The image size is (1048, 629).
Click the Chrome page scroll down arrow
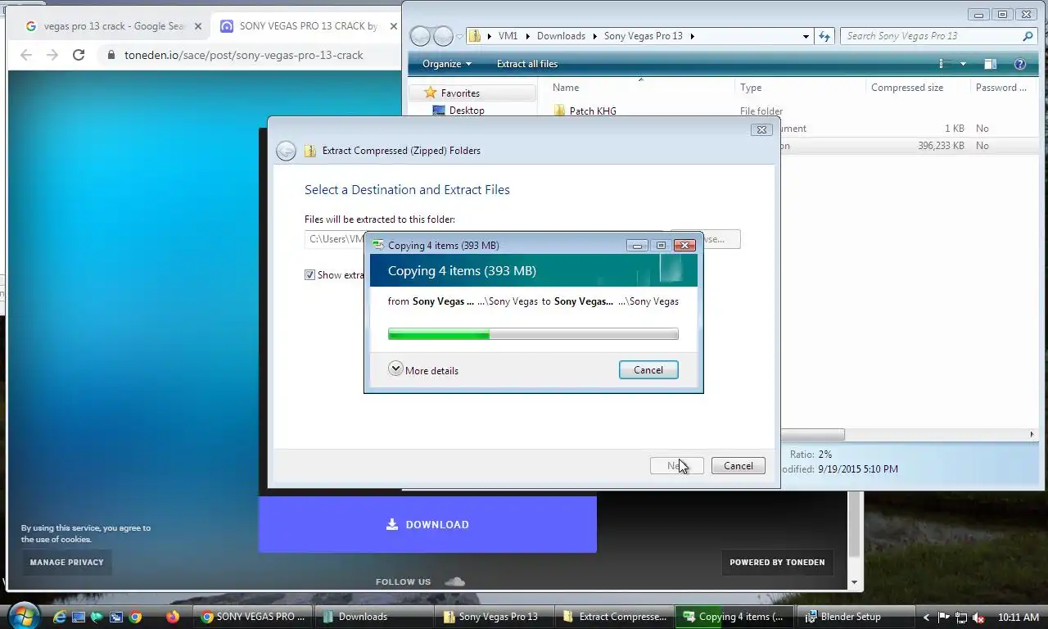(855, 583)
